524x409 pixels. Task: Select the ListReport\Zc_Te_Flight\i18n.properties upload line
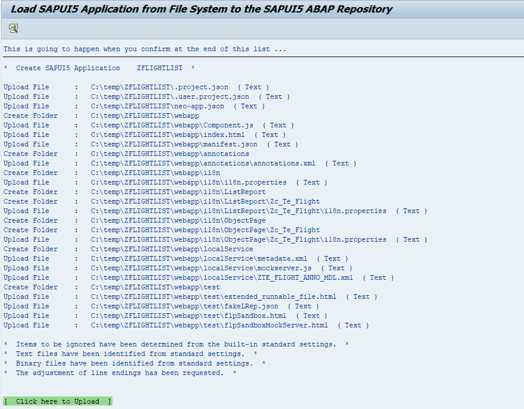[x=215, y=211]
